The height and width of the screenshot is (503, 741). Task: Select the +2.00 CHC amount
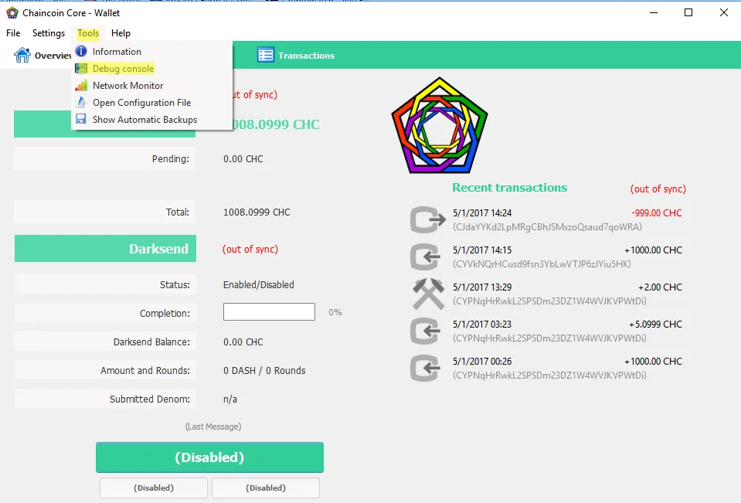[x=660, y=287]
